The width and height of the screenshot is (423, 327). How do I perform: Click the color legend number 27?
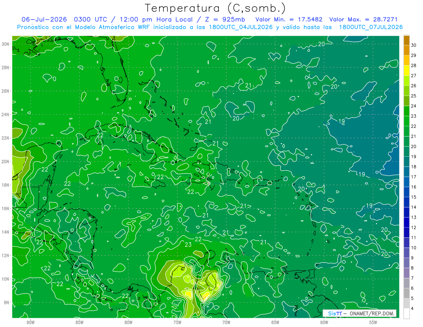pos(414,75)
